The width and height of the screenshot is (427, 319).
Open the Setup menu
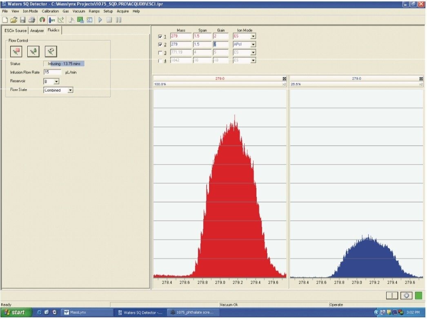pyautogui.click(x=108, y=11)
